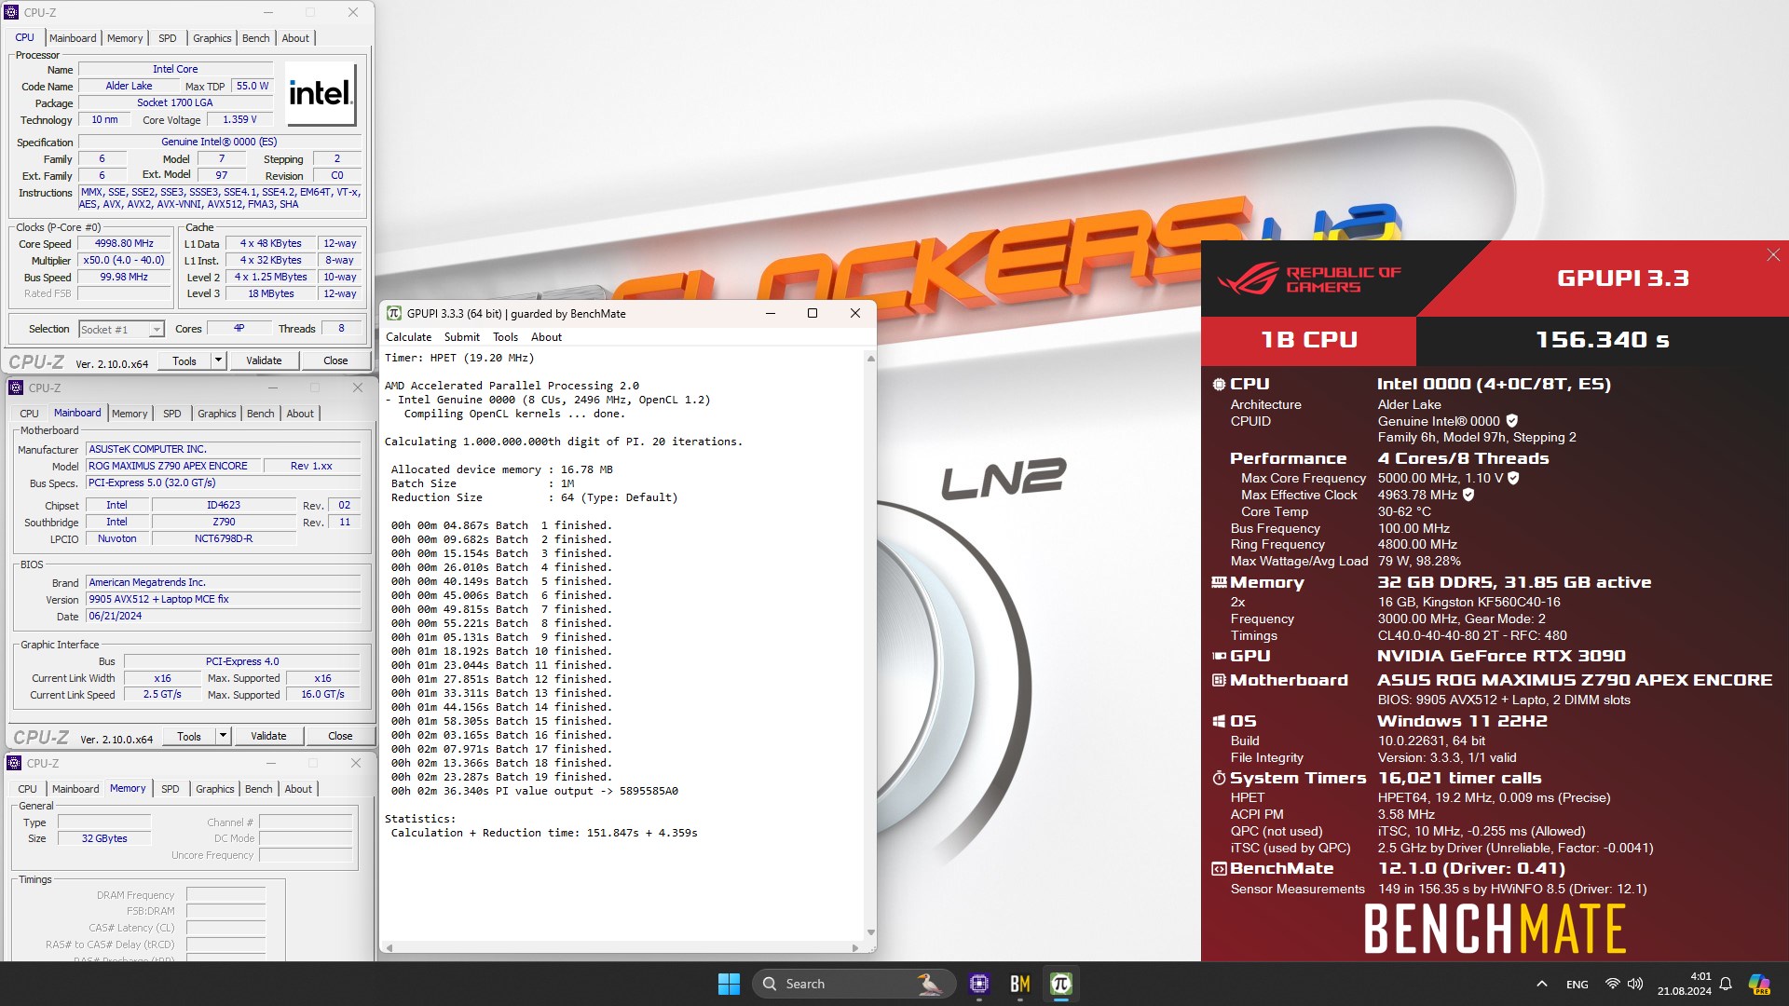The height and width of the screenshot is (1006, 1789).
Task: Click Validate in the middle CPU-Z window
Action: (x=268, y=737)
